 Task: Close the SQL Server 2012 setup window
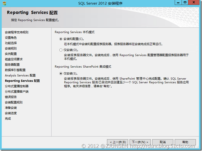[x=194, y=3]
